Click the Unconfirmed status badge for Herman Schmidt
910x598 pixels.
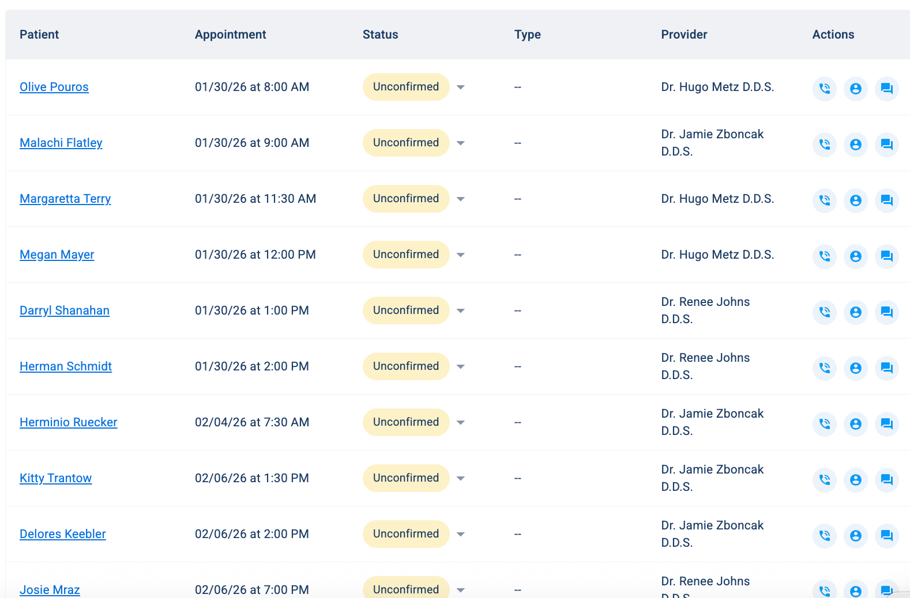pyautogui.click(x=406, y=366)
